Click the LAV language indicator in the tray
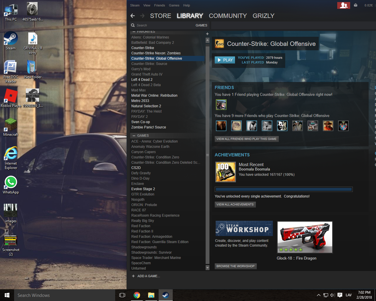Viewport: 376px width, 301px height. (349, 295)
